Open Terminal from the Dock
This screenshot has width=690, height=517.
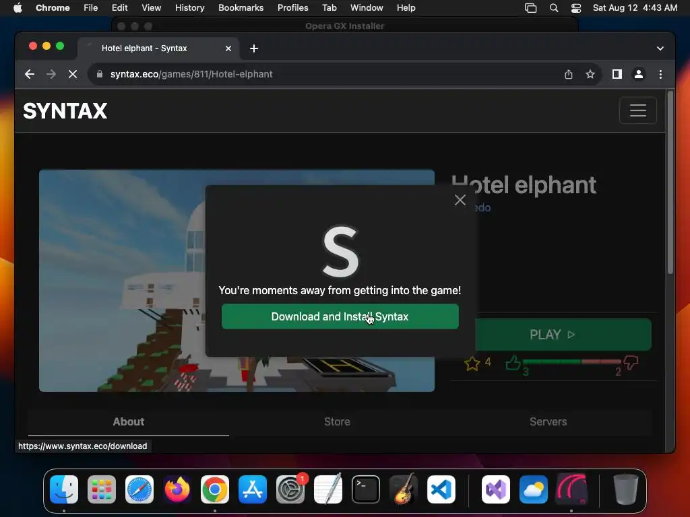pyautogui.click(x=366, y=489)
